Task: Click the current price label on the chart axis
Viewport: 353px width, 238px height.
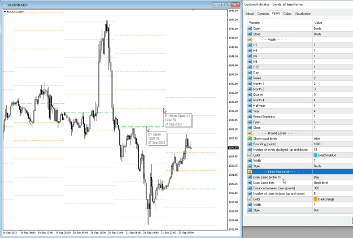Action: tap(233, 148)
